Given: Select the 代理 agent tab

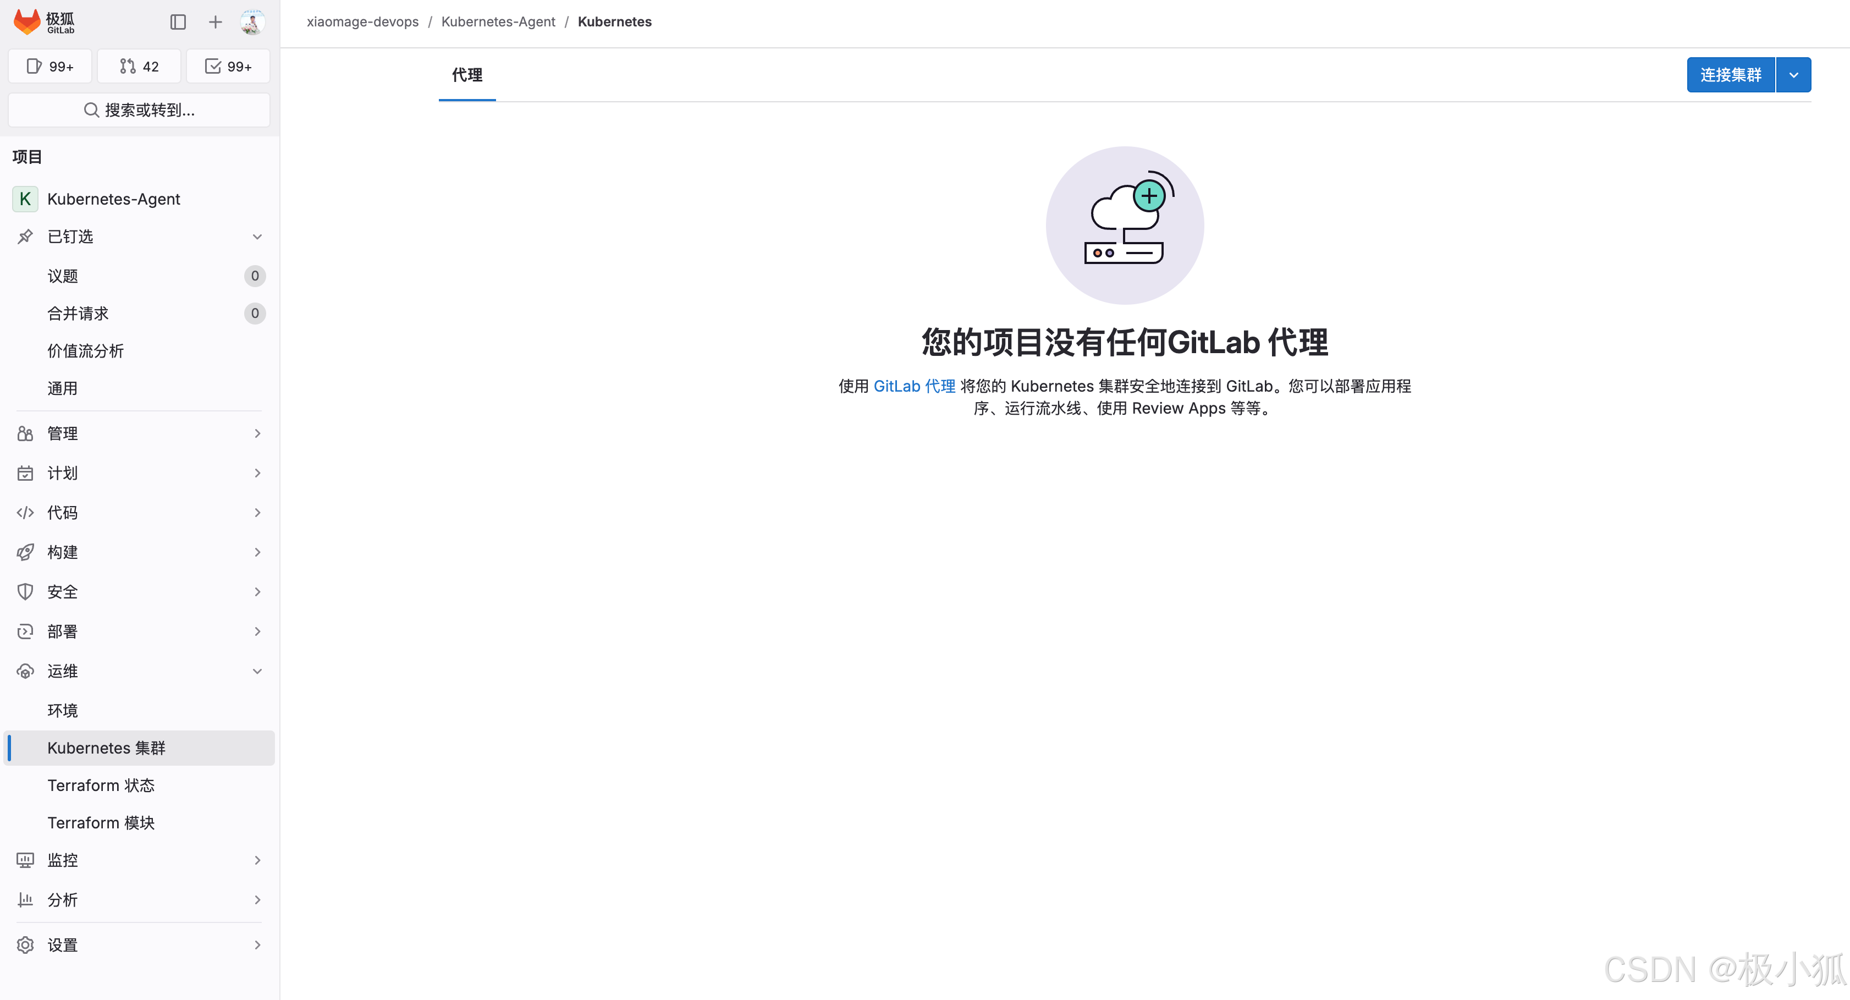Looking at the screenshot, I should click(x=467, y=75).
